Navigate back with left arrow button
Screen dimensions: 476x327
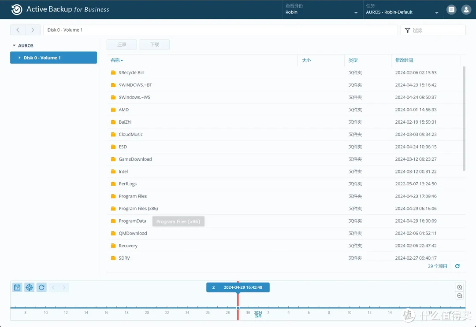18,30
